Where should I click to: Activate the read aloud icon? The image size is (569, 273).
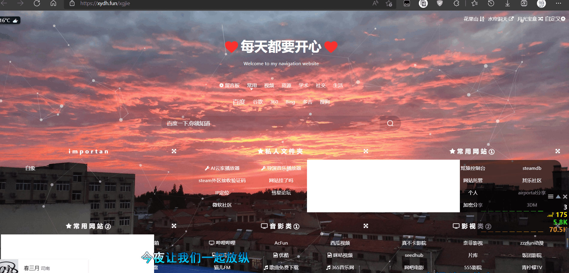[375, 3]
